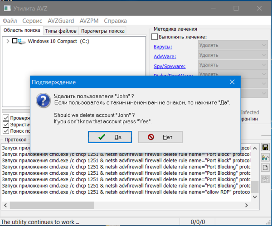272x226 pixels.
Task: Click the blank page icon beside the log
Action: click(265, 168)
